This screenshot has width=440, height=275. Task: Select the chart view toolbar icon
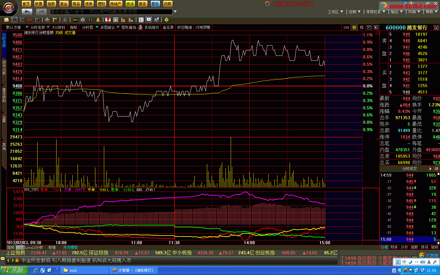(x=14, y=20)
